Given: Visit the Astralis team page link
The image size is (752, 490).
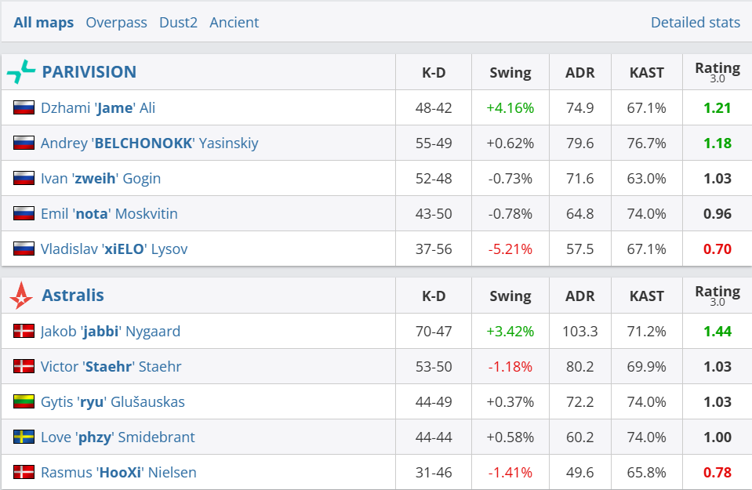Looking at the screenshot, I should click(73, 296).
